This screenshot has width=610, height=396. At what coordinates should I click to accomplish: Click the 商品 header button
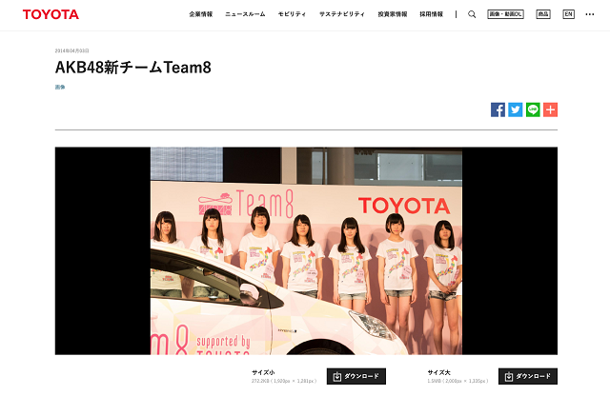pos(543,14)
